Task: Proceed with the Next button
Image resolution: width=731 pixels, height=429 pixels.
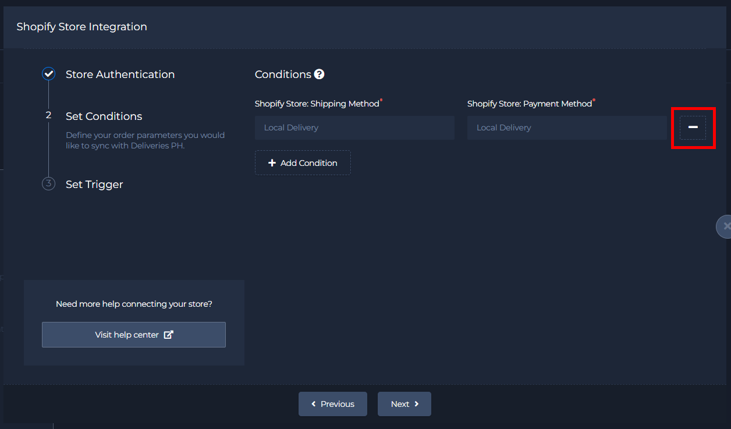Action: pos(404,404)
